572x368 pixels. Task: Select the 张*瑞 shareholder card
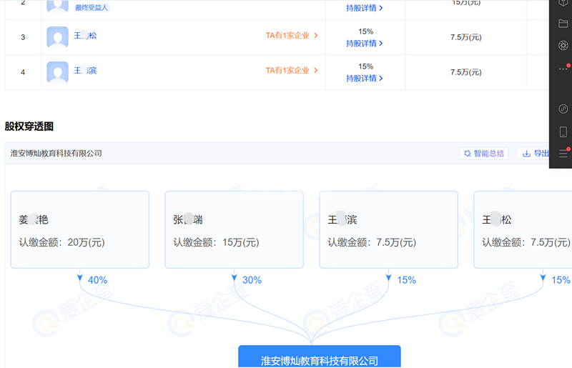click(235, 230)
